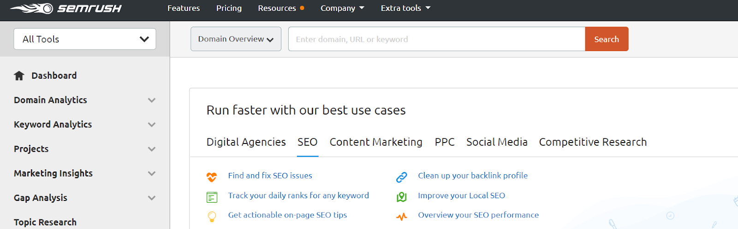Select the Competitive Research tab
Image resolution: width=738 pixels, height=229 pixels.
[x=593, y=142]
